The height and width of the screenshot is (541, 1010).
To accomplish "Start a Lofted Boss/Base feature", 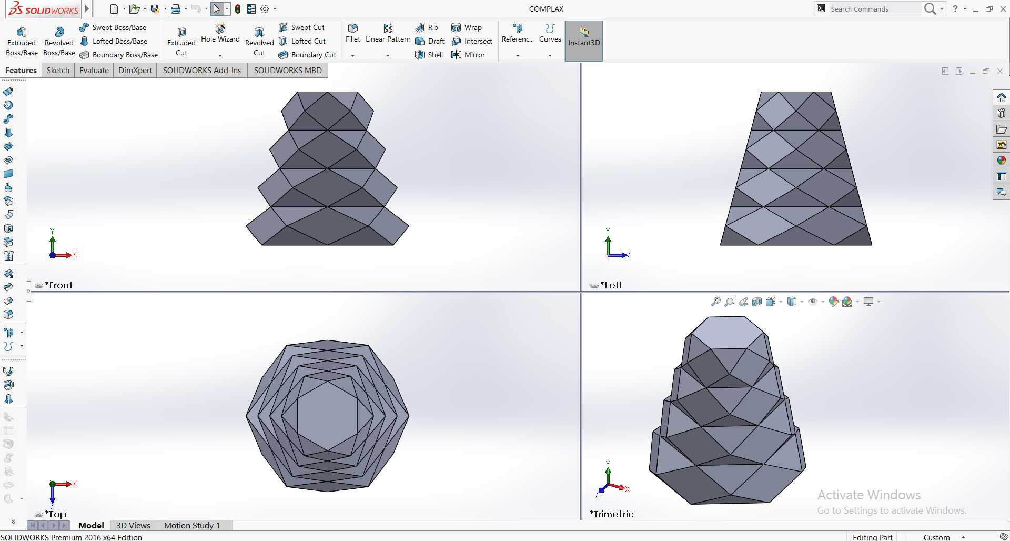I will (114, 41).
